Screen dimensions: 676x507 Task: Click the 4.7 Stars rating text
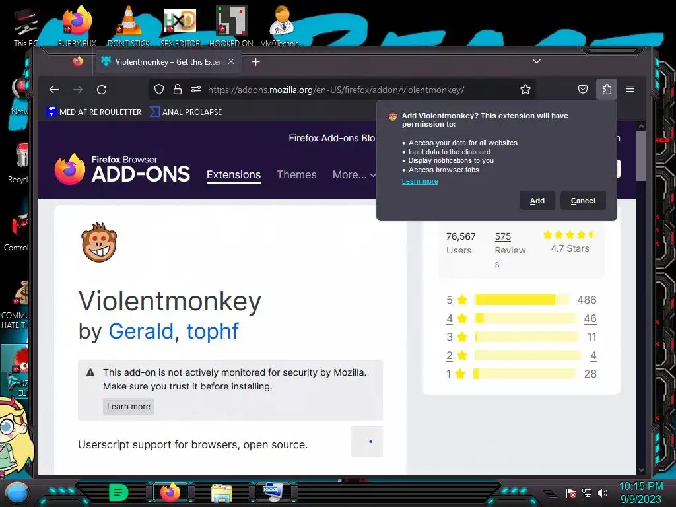[570, 248]
